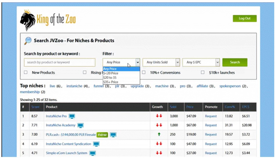Click green up arrow in PLR.cash row
This screenshot has height=159, width=276.
tap(159, 134)
